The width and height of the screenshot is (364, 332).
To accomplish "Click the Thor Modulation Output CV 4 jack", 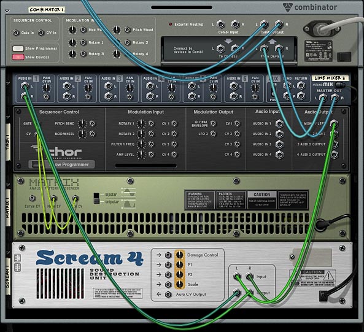I will pos(238,155).
